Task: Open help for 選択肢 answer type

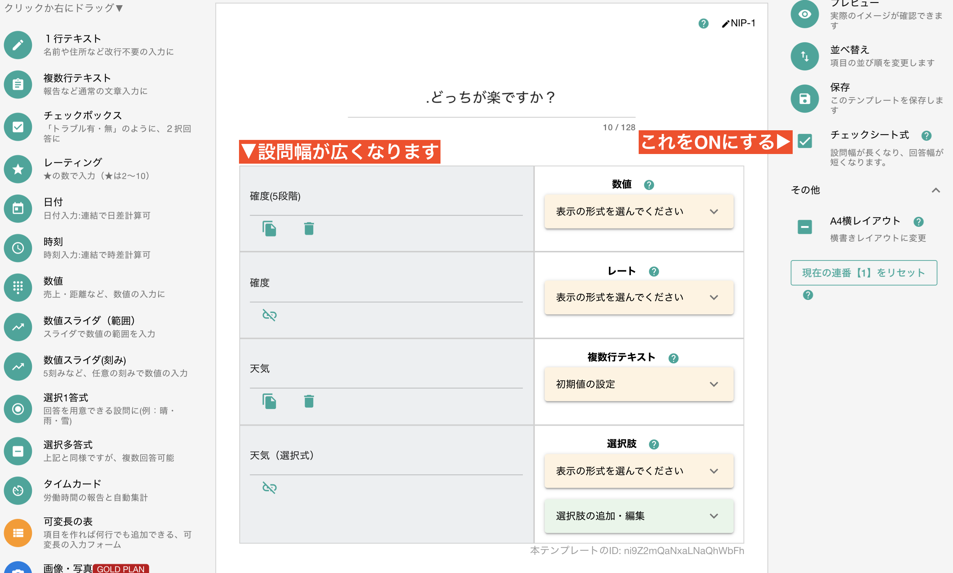Action: tap(654, 445)
